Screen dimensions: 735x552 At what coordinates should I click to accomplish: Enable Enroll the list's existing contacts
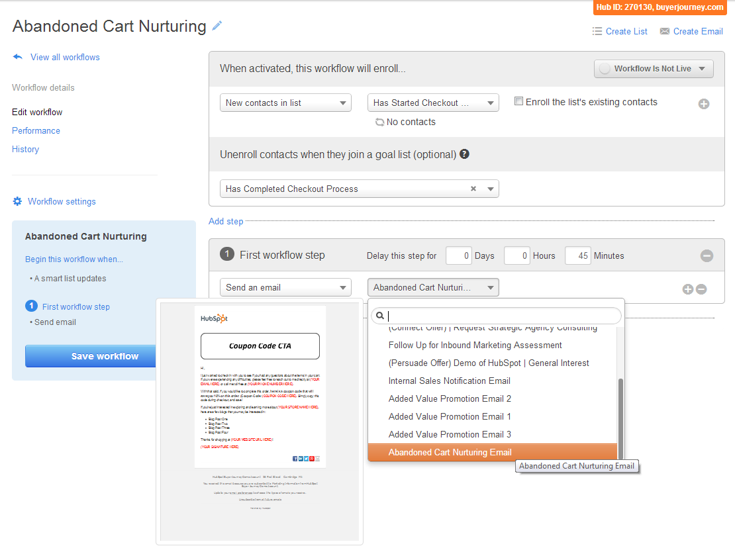(518, 101)
